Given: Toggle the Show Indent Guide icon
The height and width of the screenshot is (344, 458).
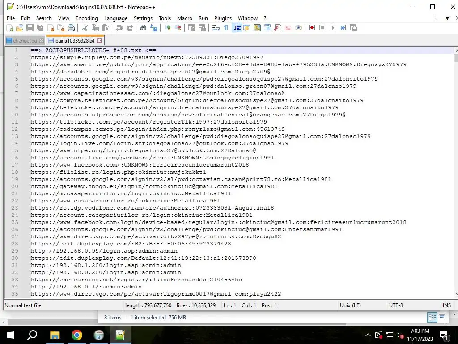Looking at the screenshot, I should [x=237, y=28].
